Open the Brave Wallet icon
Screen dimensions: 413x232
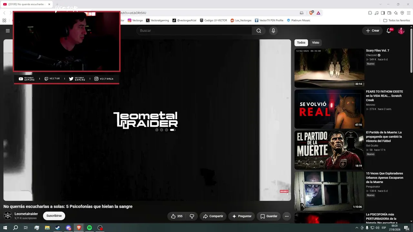[389, 13]
